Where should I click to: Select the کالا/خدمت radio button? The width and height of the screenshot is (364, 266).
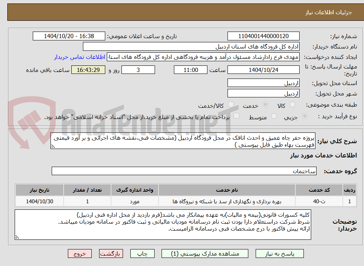pyautogui.click(x=231, y=104)
